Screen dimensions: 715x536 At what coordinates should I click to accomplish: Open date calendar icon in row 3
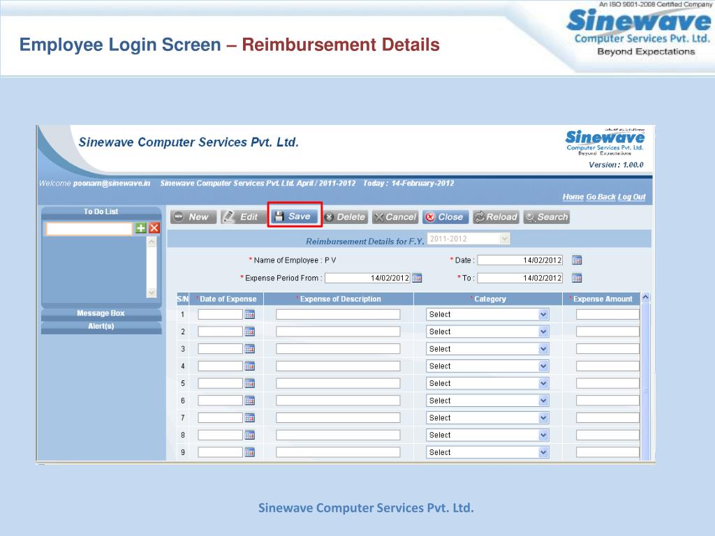pyautogui.click(x=249, y=349)
